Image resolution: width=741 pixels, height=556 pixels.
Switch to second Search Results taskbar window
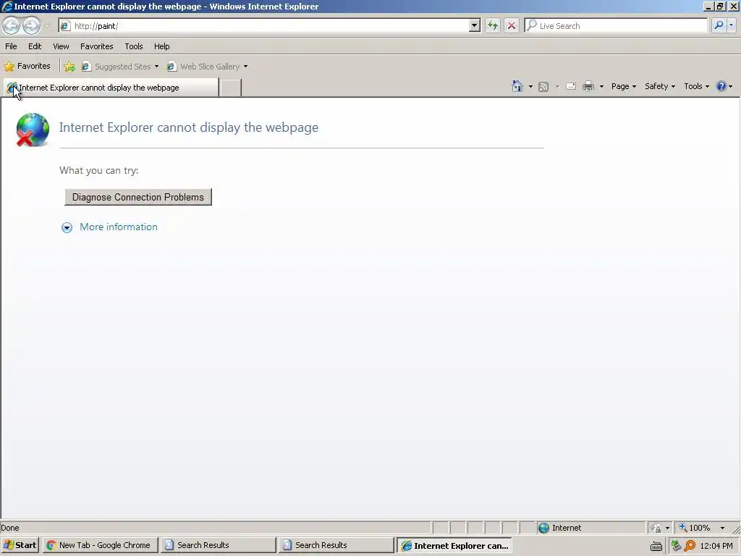click(336, 545)
